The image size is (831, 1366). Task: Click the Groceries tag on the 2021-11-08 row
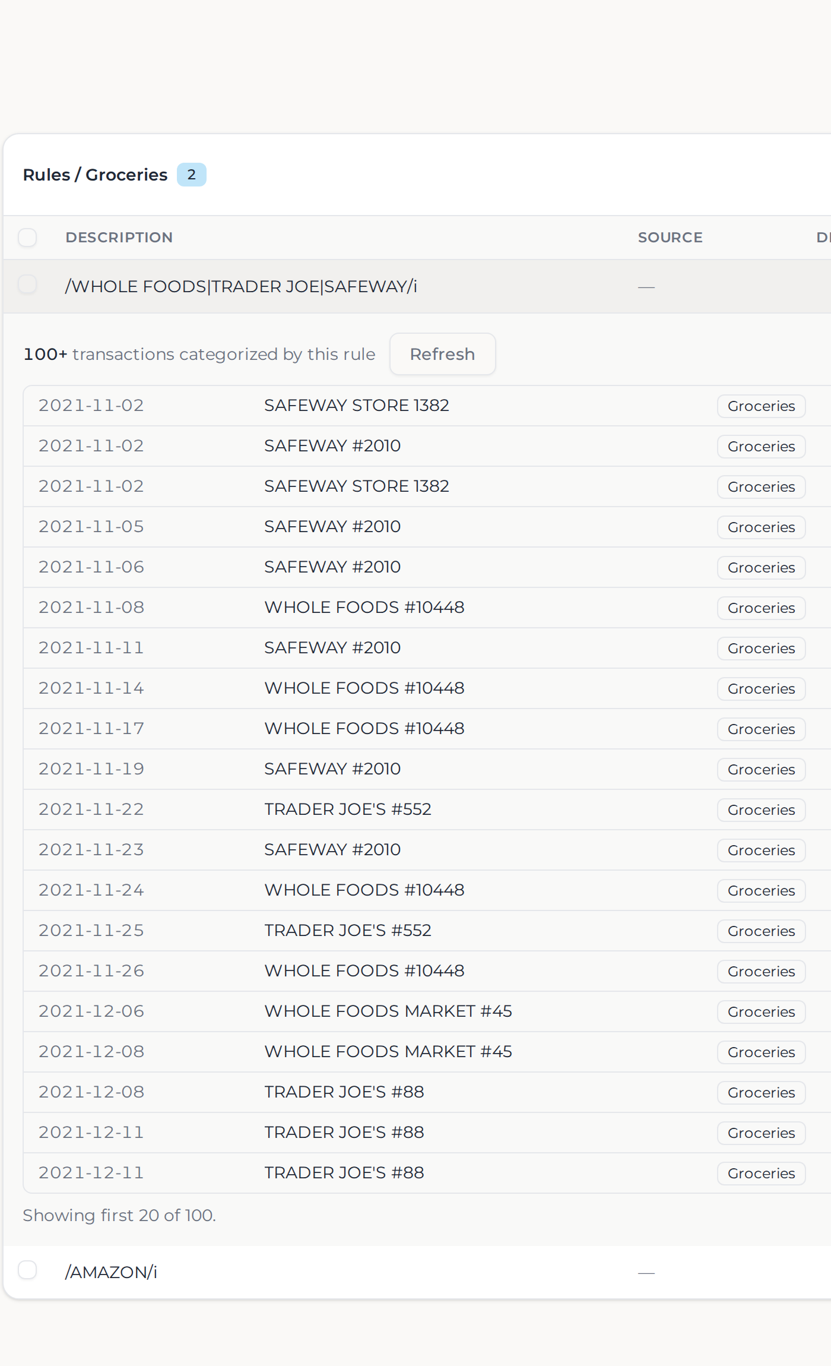coord(761,608)
